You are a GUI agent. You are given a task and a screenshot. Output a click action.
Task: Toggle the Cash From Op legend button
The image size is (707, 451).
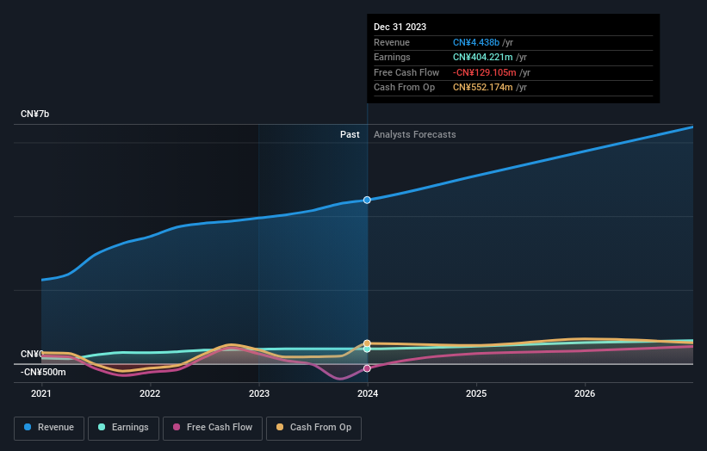point(313,428)
